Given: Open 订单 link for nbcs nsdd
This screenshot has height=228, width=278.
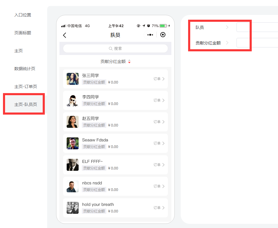Looking at the screenshot, I should click(x=159, y=186).
